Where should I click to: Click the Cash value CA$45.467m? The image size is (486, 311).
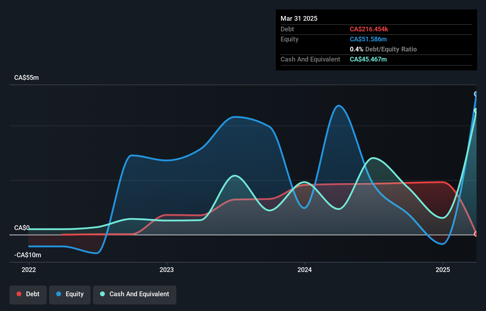point(368,59)
